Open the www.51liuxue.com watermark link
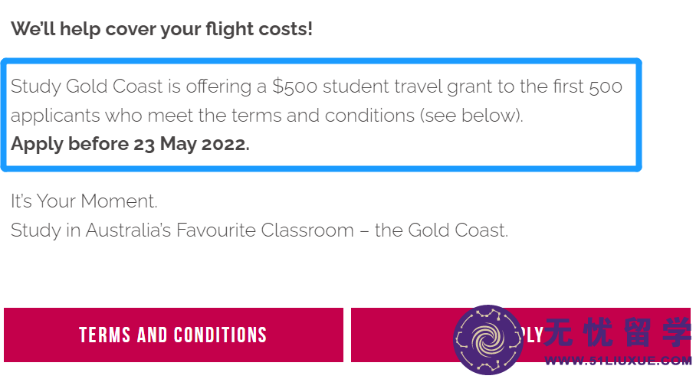Image resolution: width=696 pixels, height=379 pixels. [x=618, y=361]
